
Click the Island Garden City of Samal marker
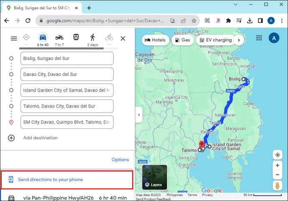(x=210, y=146)
